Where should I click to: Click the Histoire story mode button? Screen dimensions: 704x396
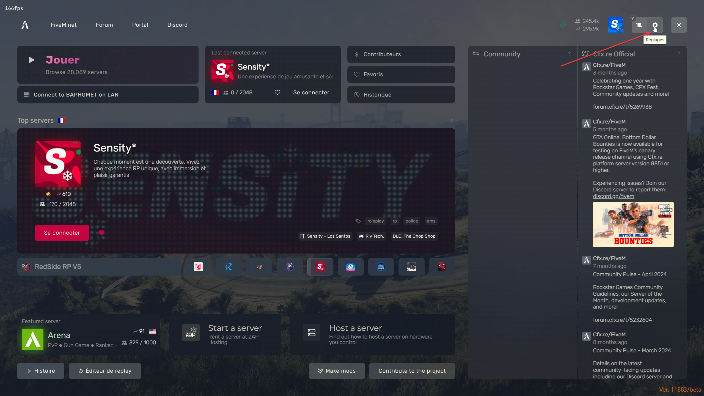(x=41, y=371)
